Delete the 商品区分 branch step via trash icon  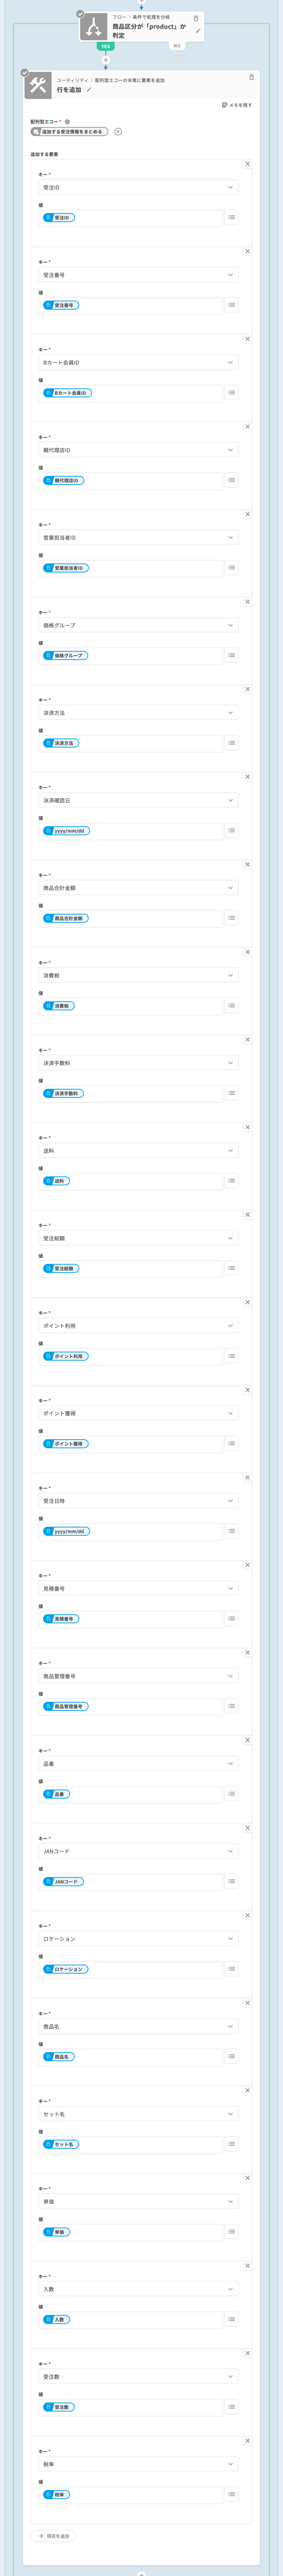[x=196, y=18]
